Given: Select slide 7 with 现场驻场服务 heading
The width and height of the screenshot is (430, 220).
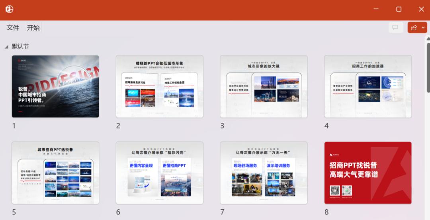Looking at the screenshot, I should coord(264,173).
